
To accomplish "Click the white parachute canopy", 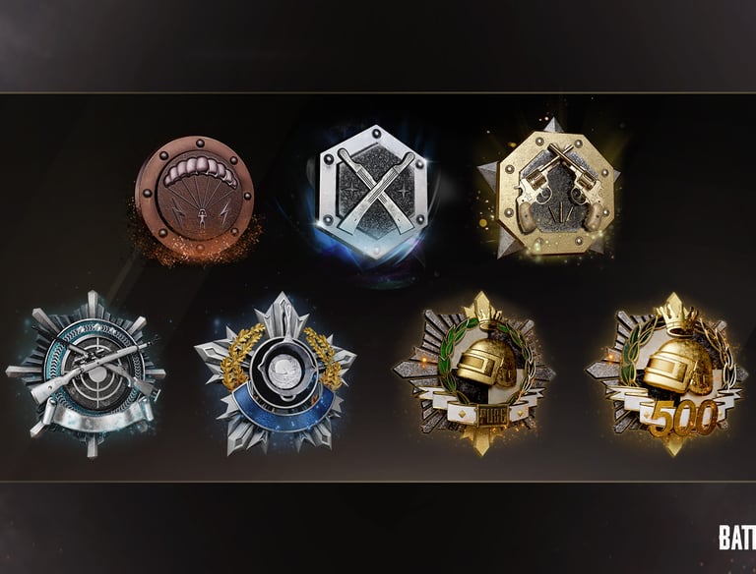I will 199,172.
